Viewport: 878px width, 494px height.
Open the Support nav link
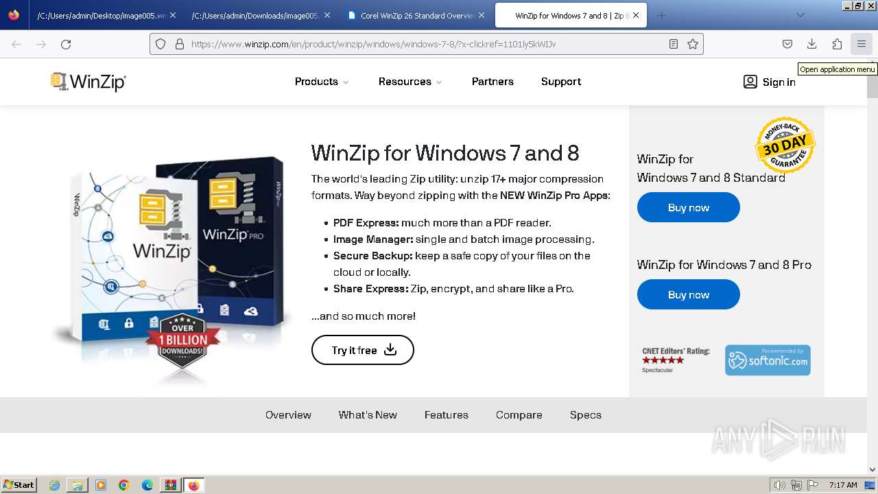point(561,82)
